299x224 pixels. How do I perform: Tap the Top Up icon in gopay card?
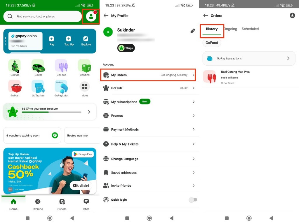[x=69, y=39]
